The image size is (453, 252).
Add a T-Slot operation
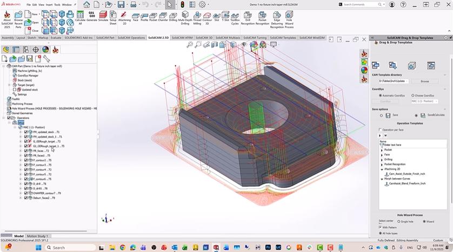tap(225, 17)
